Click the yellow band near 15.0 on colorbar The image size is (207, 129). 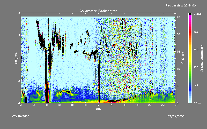190,50
